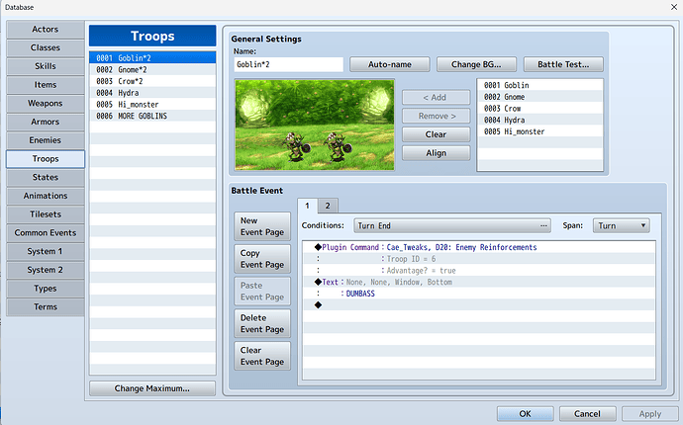Select troop 0004 Hydra

coord(152,93)
